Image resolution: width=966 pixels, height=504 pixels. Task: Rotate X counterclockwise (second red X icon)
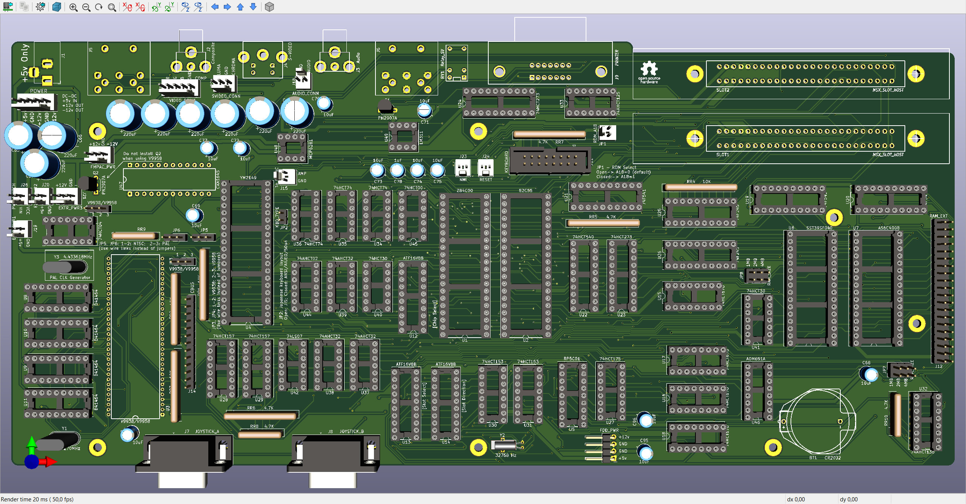[140, 7]
